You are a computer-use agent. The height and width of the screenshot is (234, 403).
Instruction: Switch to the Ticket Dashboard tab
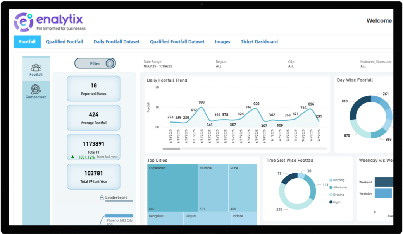click(x=259, y=41)
